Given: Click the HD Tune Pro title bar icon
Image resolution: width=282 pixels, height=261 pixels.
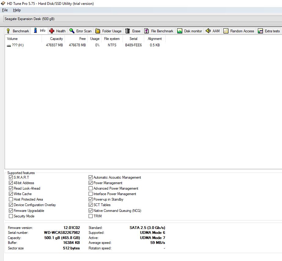Looking at the screenshot, I should pyautogui.click(x=3, y=3).
